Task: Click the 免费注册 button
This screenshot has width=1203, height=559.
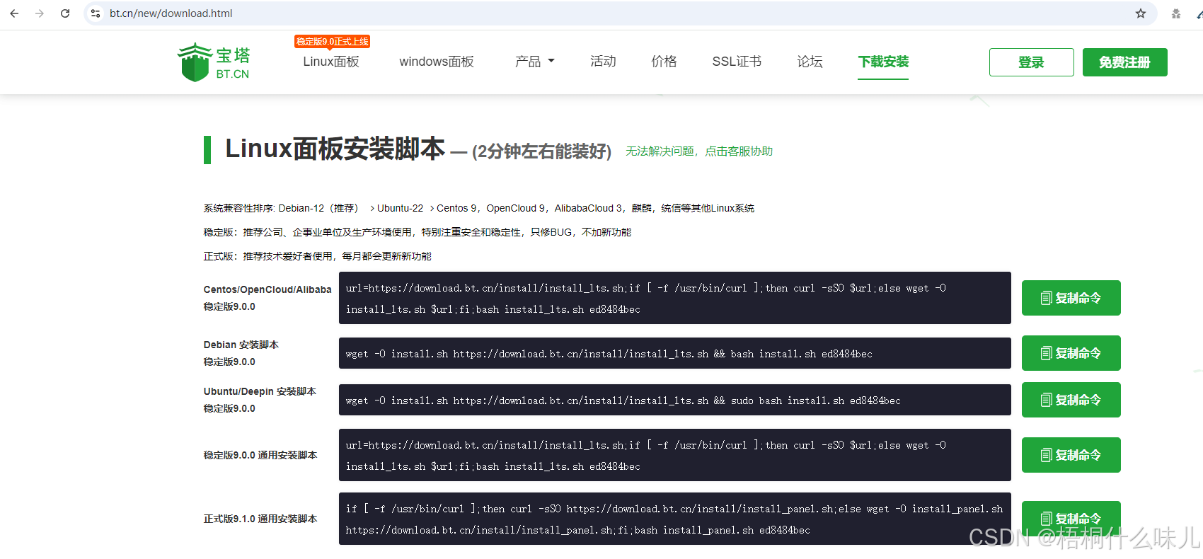Action: [1125, 62]
